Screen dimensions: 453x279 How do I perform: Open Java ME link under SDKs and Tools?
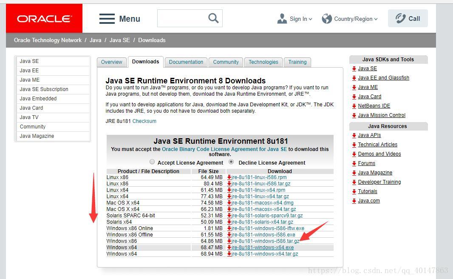(x=368, y=87)
